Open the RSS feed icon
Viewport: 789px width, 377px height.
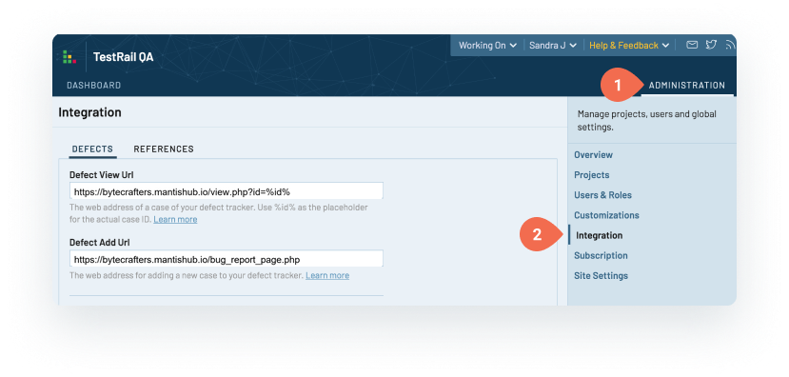pyautogui.click(x=730, y=45)
